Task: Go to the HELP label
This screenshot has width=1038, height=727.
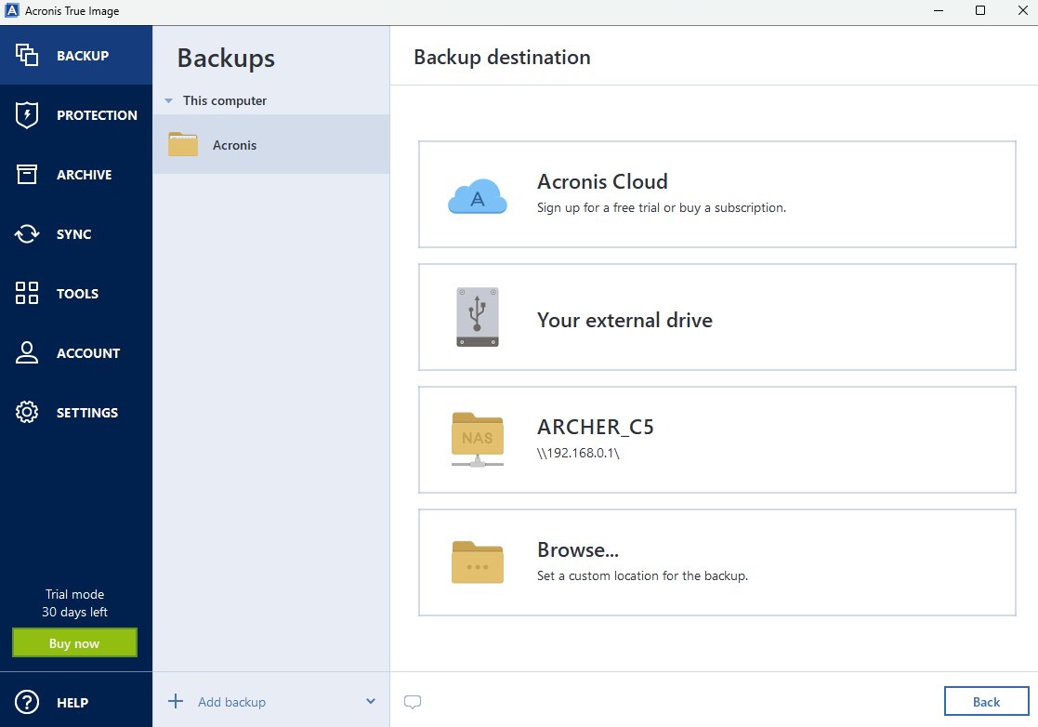Action: click(x=72, y=703)
